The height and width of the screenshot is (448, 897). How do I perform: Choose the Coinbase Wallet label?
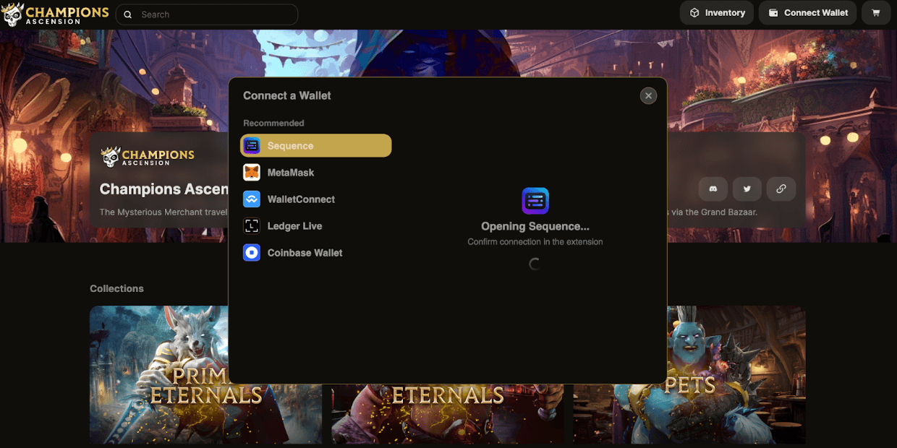pyautogui.click(x=305, y=253)
